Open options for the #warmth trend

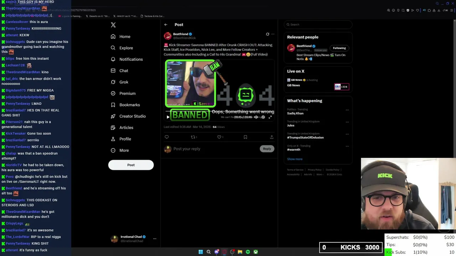click(x=347, y=146)
